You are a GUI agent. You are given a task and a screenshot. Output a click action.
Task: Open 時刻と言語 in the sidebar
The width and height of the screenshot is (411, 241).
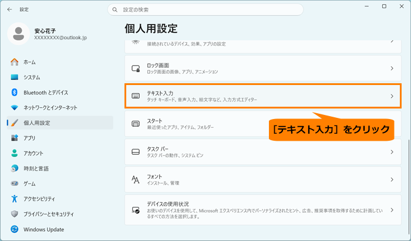pos(60,168)
